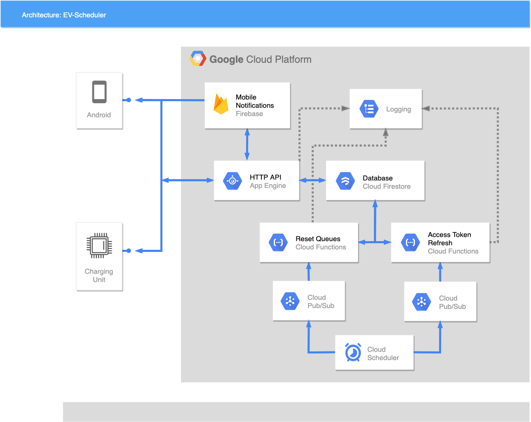This screenshot has height=422, width=531.
Task: Select the left Cloud Pub/Sub icon
Action: tap(290, 301)
